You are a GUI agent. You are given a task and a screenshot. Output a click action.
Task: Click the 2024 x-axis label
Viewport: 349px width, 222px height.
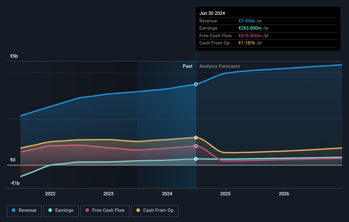pos(167,194)
